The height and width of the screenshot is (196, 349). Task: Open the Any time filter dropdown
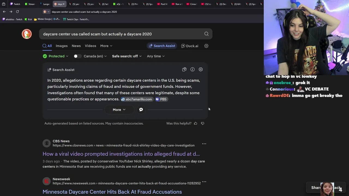(x=156, y=56)
